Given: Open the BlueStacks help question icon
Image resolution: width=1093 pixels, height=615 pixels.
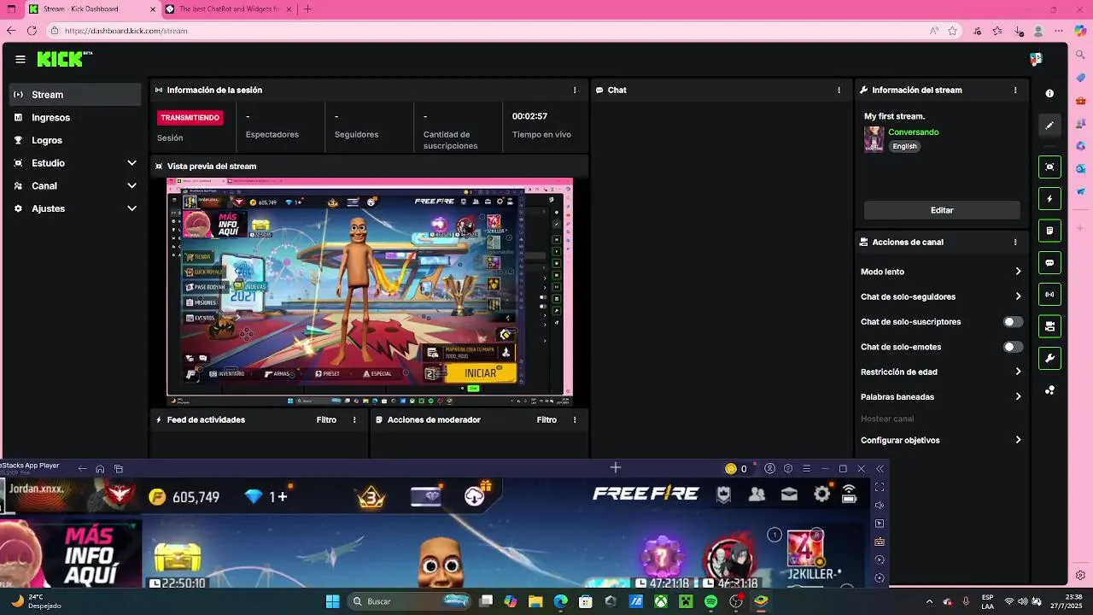Looking at the screenshot, I should [x=788, y=468].
